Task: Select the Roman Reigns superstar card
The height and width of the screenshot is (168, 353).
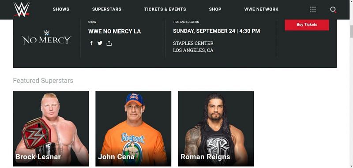Action: [216, 128]
